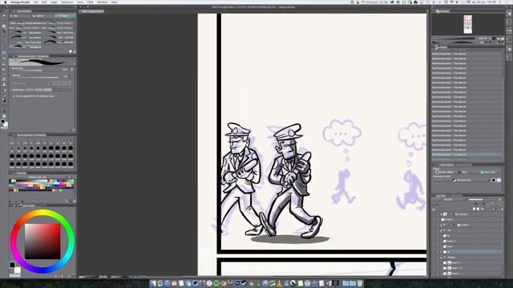The width and height of the screenshot is (513, 288).
Task: Select the Frame 2 layer row
Action: coord(471,214)
